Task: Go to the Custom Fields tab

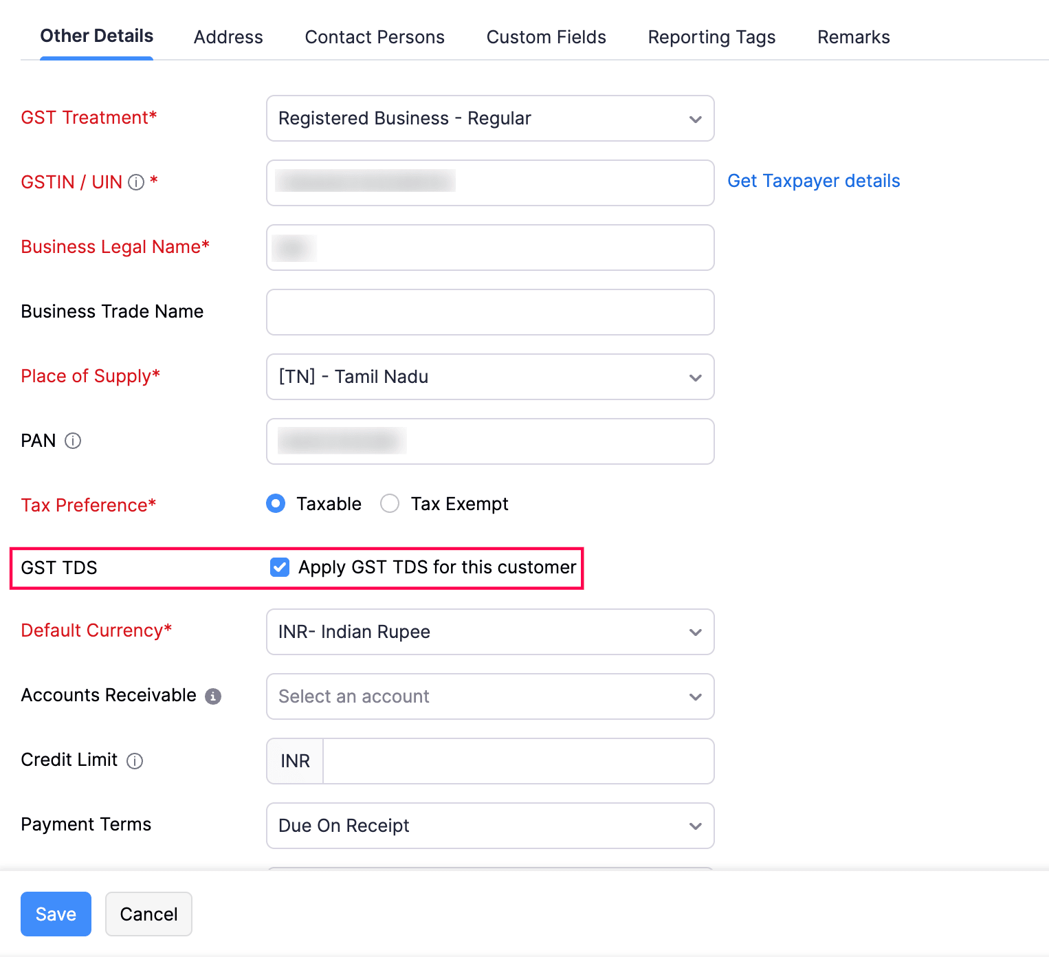Action: point(546,37)
